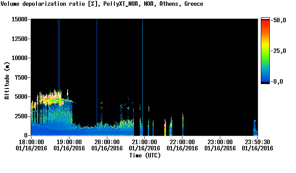This screenshot has width=296, height=173.
Task: Click the Altitude (m) axis label
Action: tap(7, 80)
